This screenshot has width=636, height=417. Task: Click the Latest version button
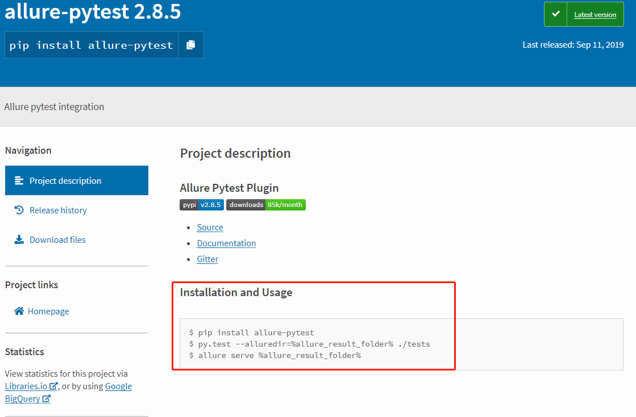click(x=595, y=14)
